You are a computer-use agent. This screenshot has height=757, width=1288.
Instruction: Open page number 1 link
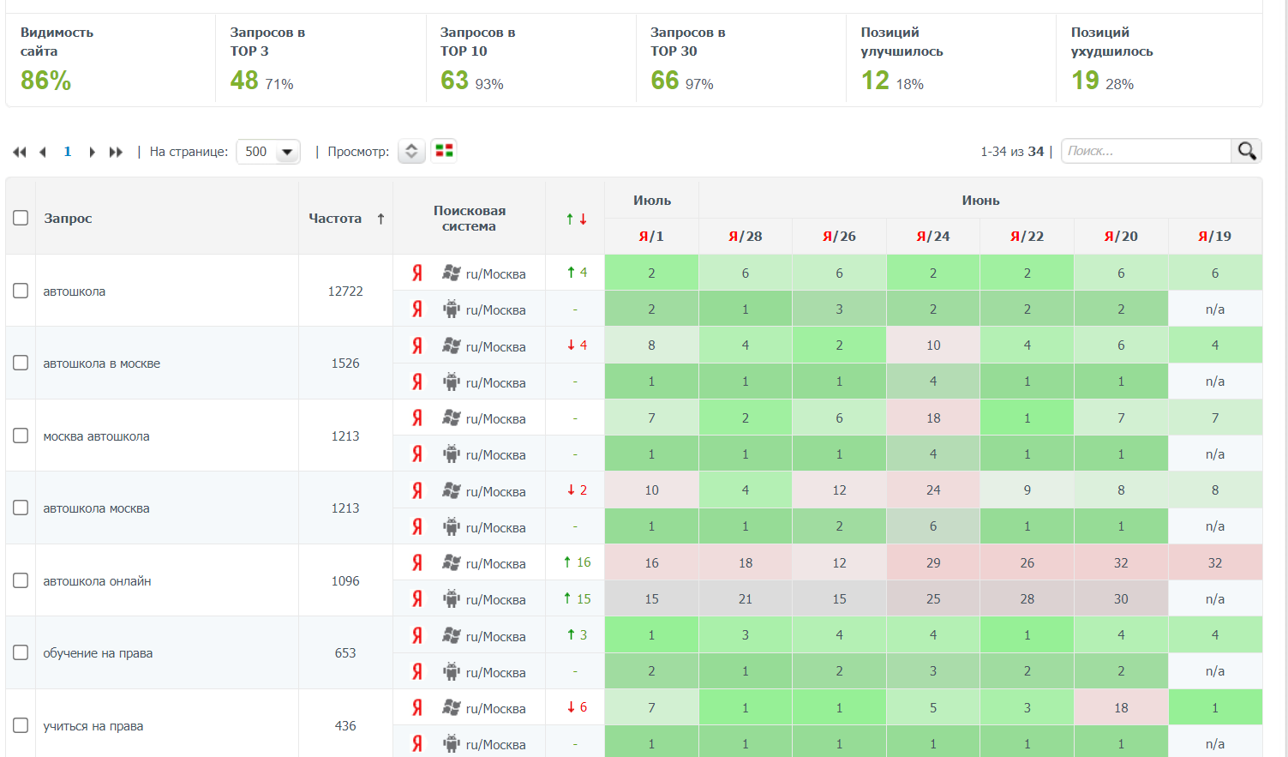[x=68, y=152]
